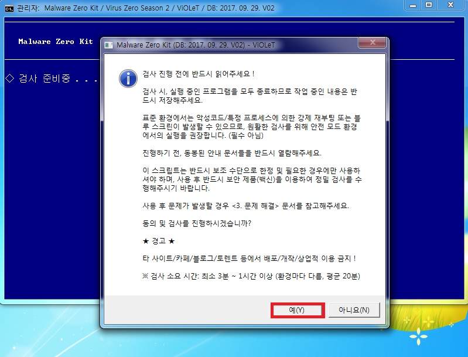Viewport: 468px width, 357px height.
Task: Click the '타 사이트/카페/블로그/토렌트' prohibition line
Action: 249,259
